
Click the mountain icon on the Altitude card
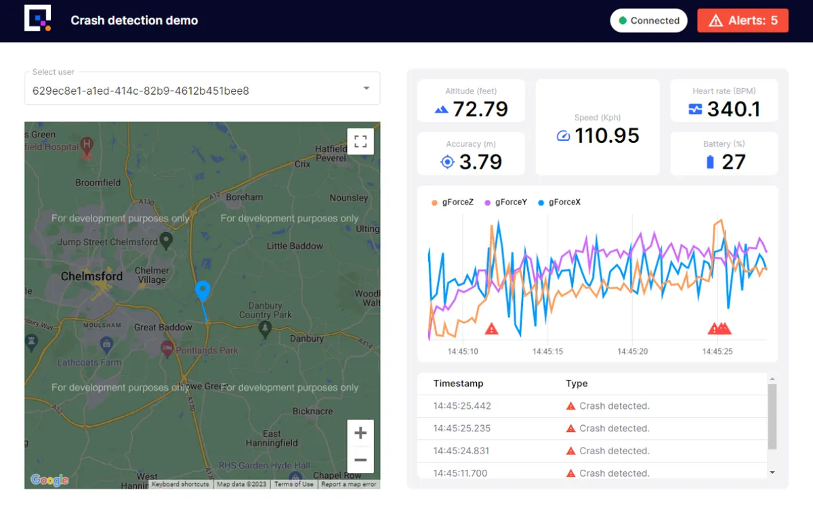tap(440, 108)
